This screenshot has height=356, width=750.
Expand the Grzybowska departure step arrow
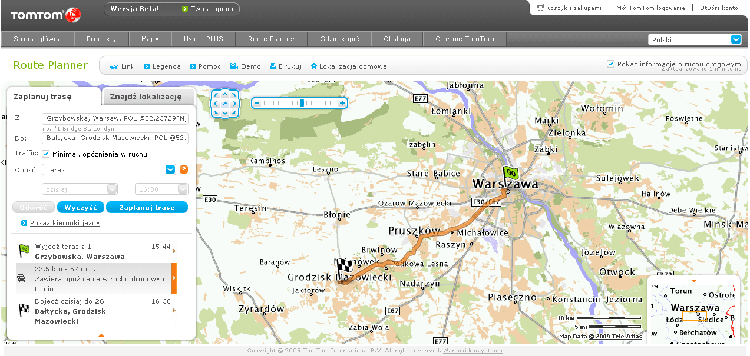point(174,251)
